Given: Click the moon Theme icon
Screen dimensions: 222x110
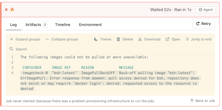Looking at the screenshot, I should click(x=96, y=39).
